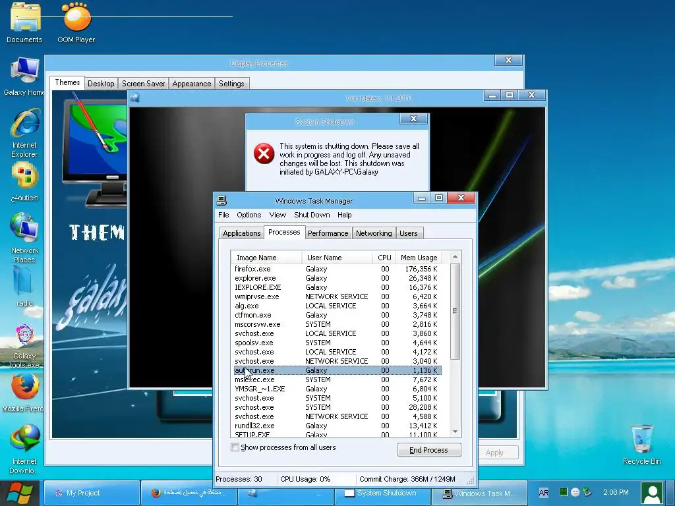Select the mscorsvw.exe process row

pyautogui.click(x=337, y=324)
